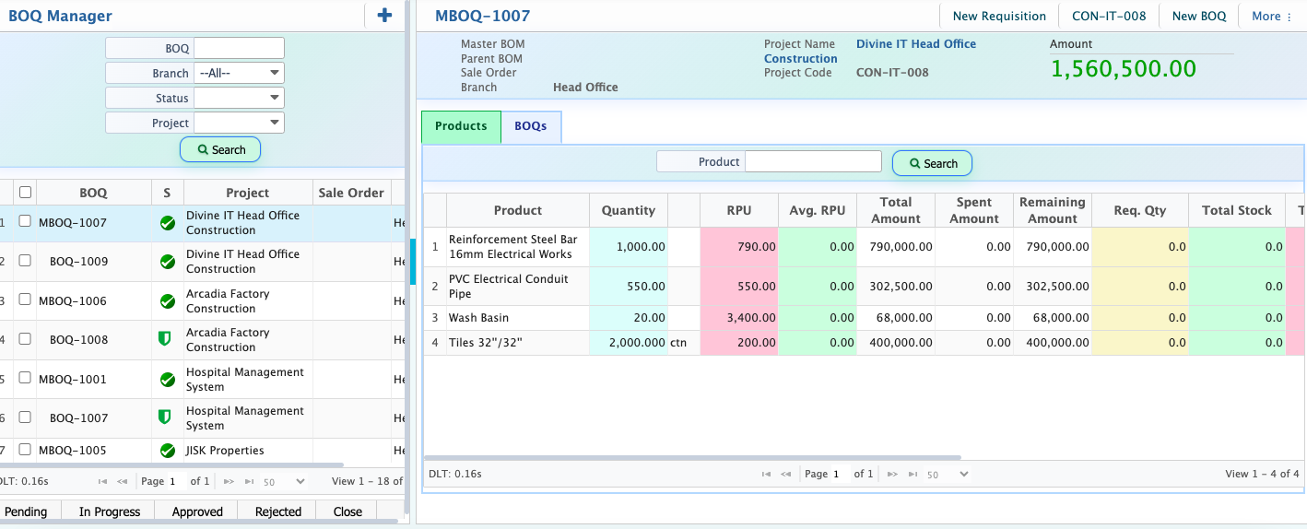Viewport: 1307px width, 529px height.
Task: Click approved status icon for MBOQ-1005 row
Action: tap(168, 451)
